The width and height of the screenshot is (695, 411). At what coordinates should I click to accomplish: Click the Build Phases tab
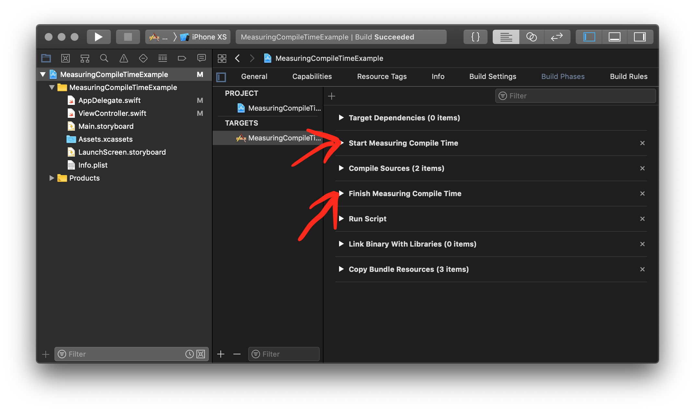[x=563, y=76]
